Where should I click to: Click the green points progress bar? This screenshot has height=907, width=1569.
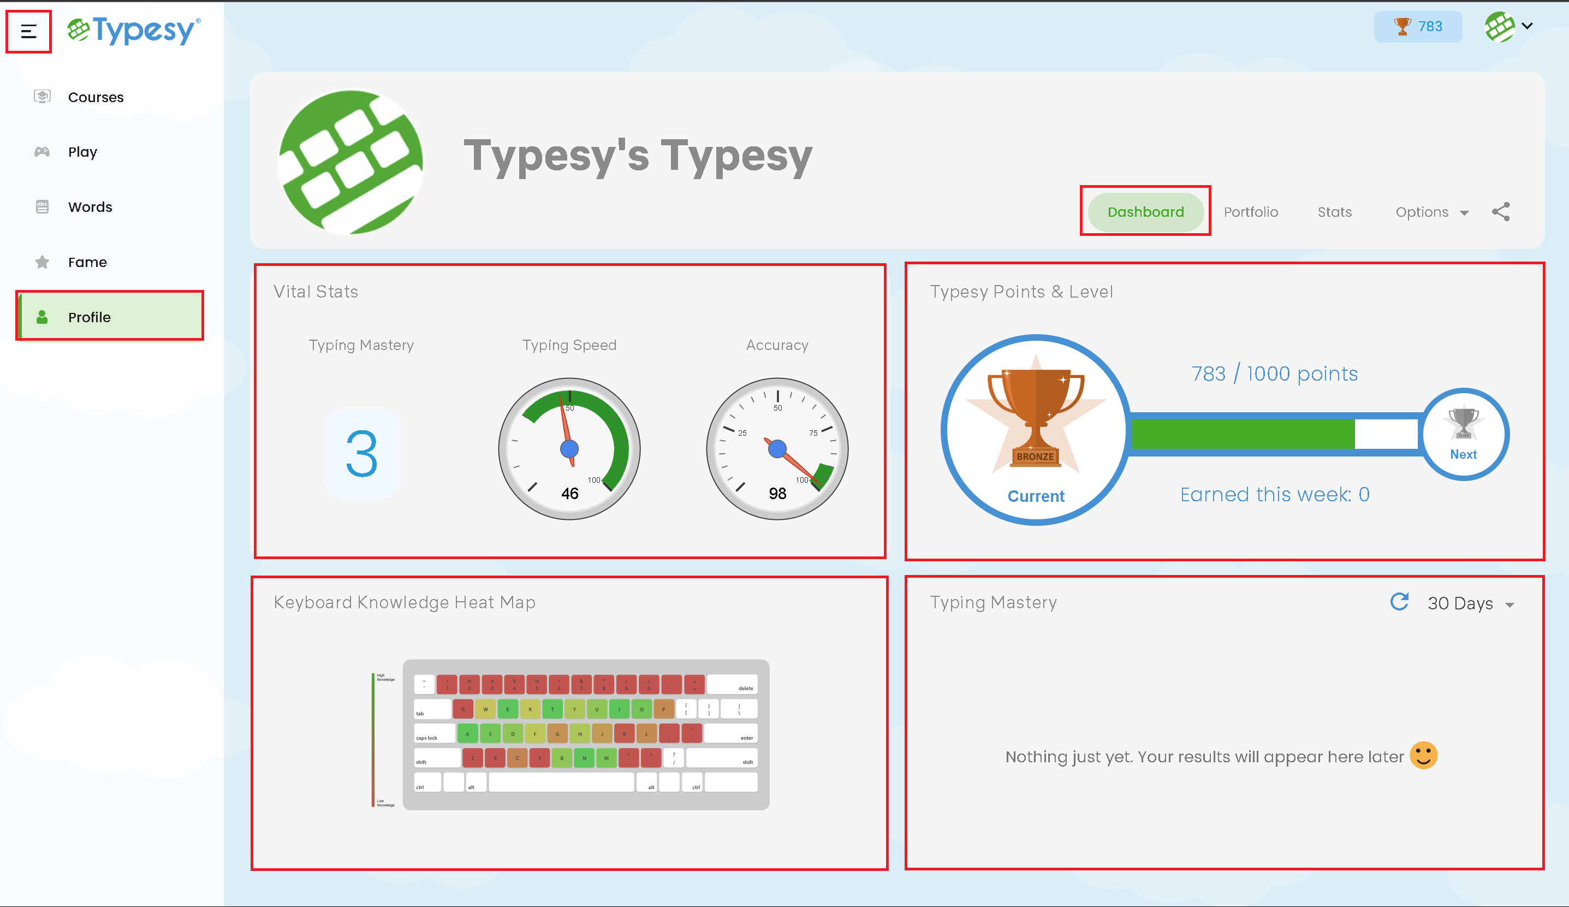click(1274, 434)
